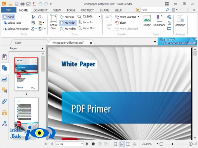Viewport: 198px width, 148px height.
Task: Click inside the Find search field
Action: click(153, 10)
